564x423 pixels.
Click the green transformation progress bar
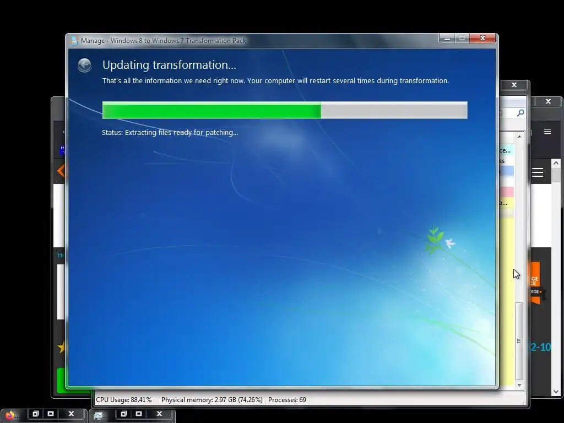285,110
